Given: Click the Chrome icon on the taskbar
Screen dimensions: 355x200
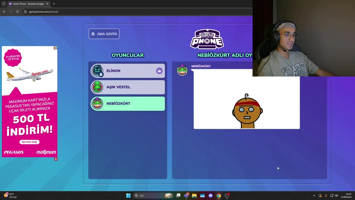Looking at the screenshot, I should tap(219, 196).
